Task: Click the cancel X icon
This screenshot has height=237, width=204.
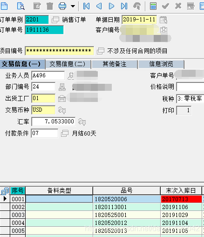Action: click(x=178, y=6)
